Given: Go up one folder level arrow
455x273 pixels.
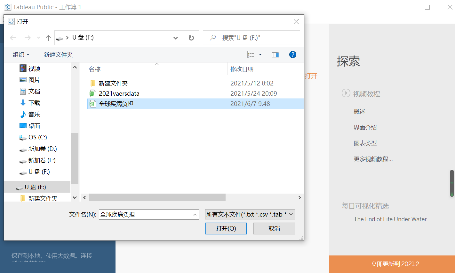Looking at the screenshot, I should click(48, 38).
